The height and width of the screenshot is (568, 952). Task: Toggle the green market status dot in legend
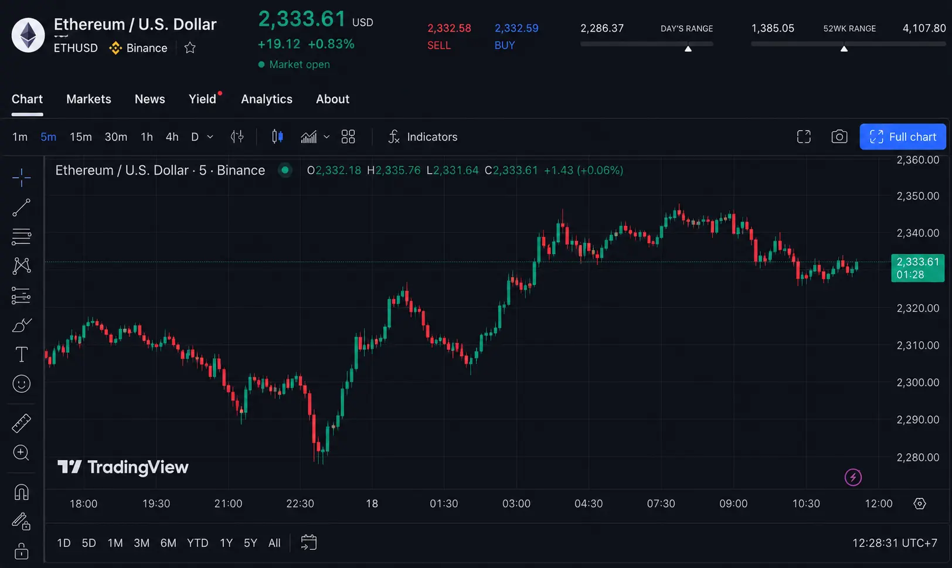click(x=285, y=170)
